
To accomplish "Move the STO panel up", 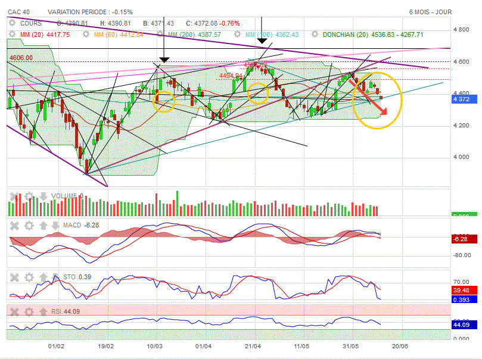I will tap(43, 277).
